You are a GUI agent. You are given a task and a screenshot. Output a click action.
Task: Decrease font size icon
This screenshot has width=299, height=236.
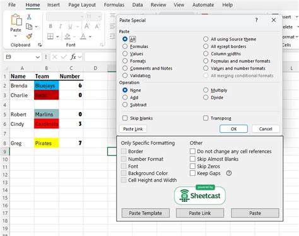pyautogui.click(x=97, y=27)
